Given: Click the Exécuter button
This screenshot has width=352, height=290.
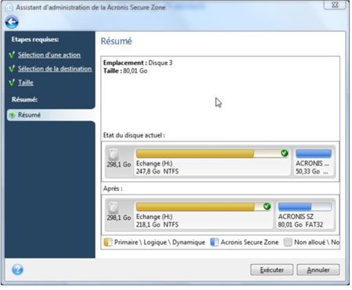Looking at the screenshot, I should pos(271,270).
